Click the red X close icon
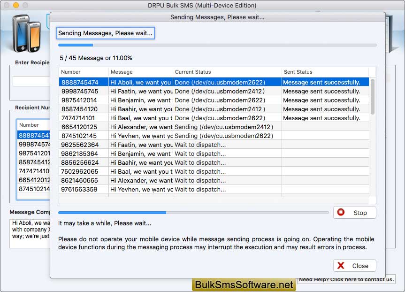 click(x=341, y=265)
